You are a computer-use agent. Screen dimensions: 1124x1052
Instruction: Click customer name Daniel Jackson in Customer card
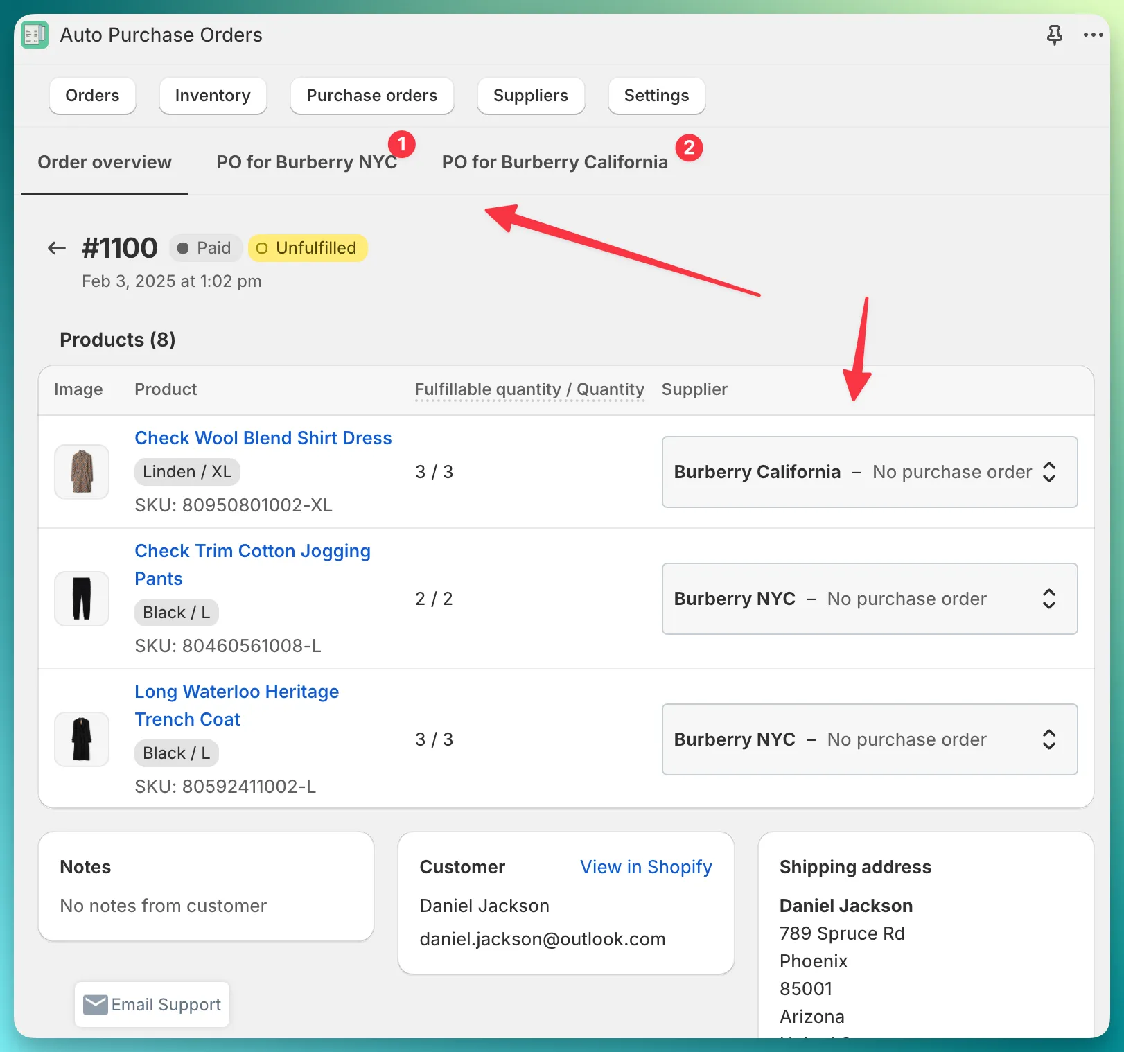484,906
